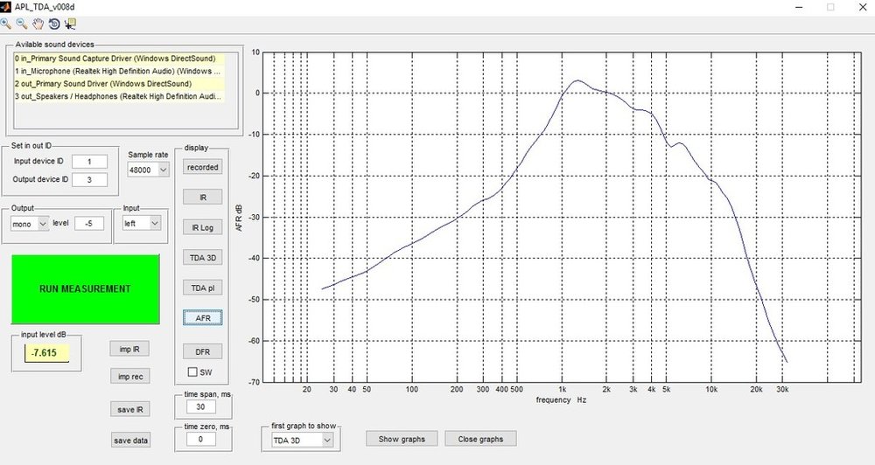Activate the Data Cursor tool

(x=70, y=24)
